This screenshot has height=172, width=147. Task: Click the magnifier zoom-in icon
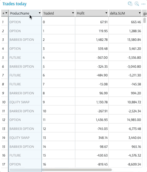136,4
